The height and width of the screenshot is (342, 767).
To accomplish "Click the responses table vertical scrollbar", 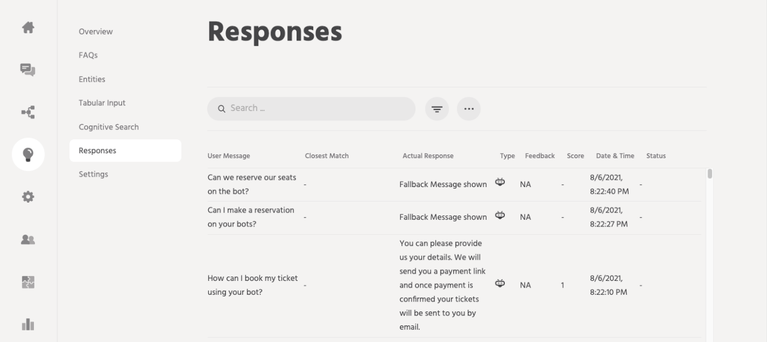I will (709, 174).
